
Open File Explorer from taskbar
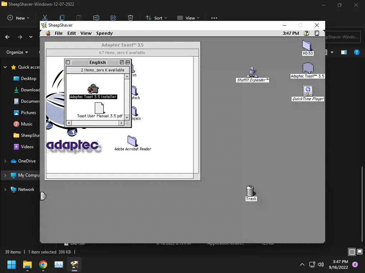coord(27,264)
